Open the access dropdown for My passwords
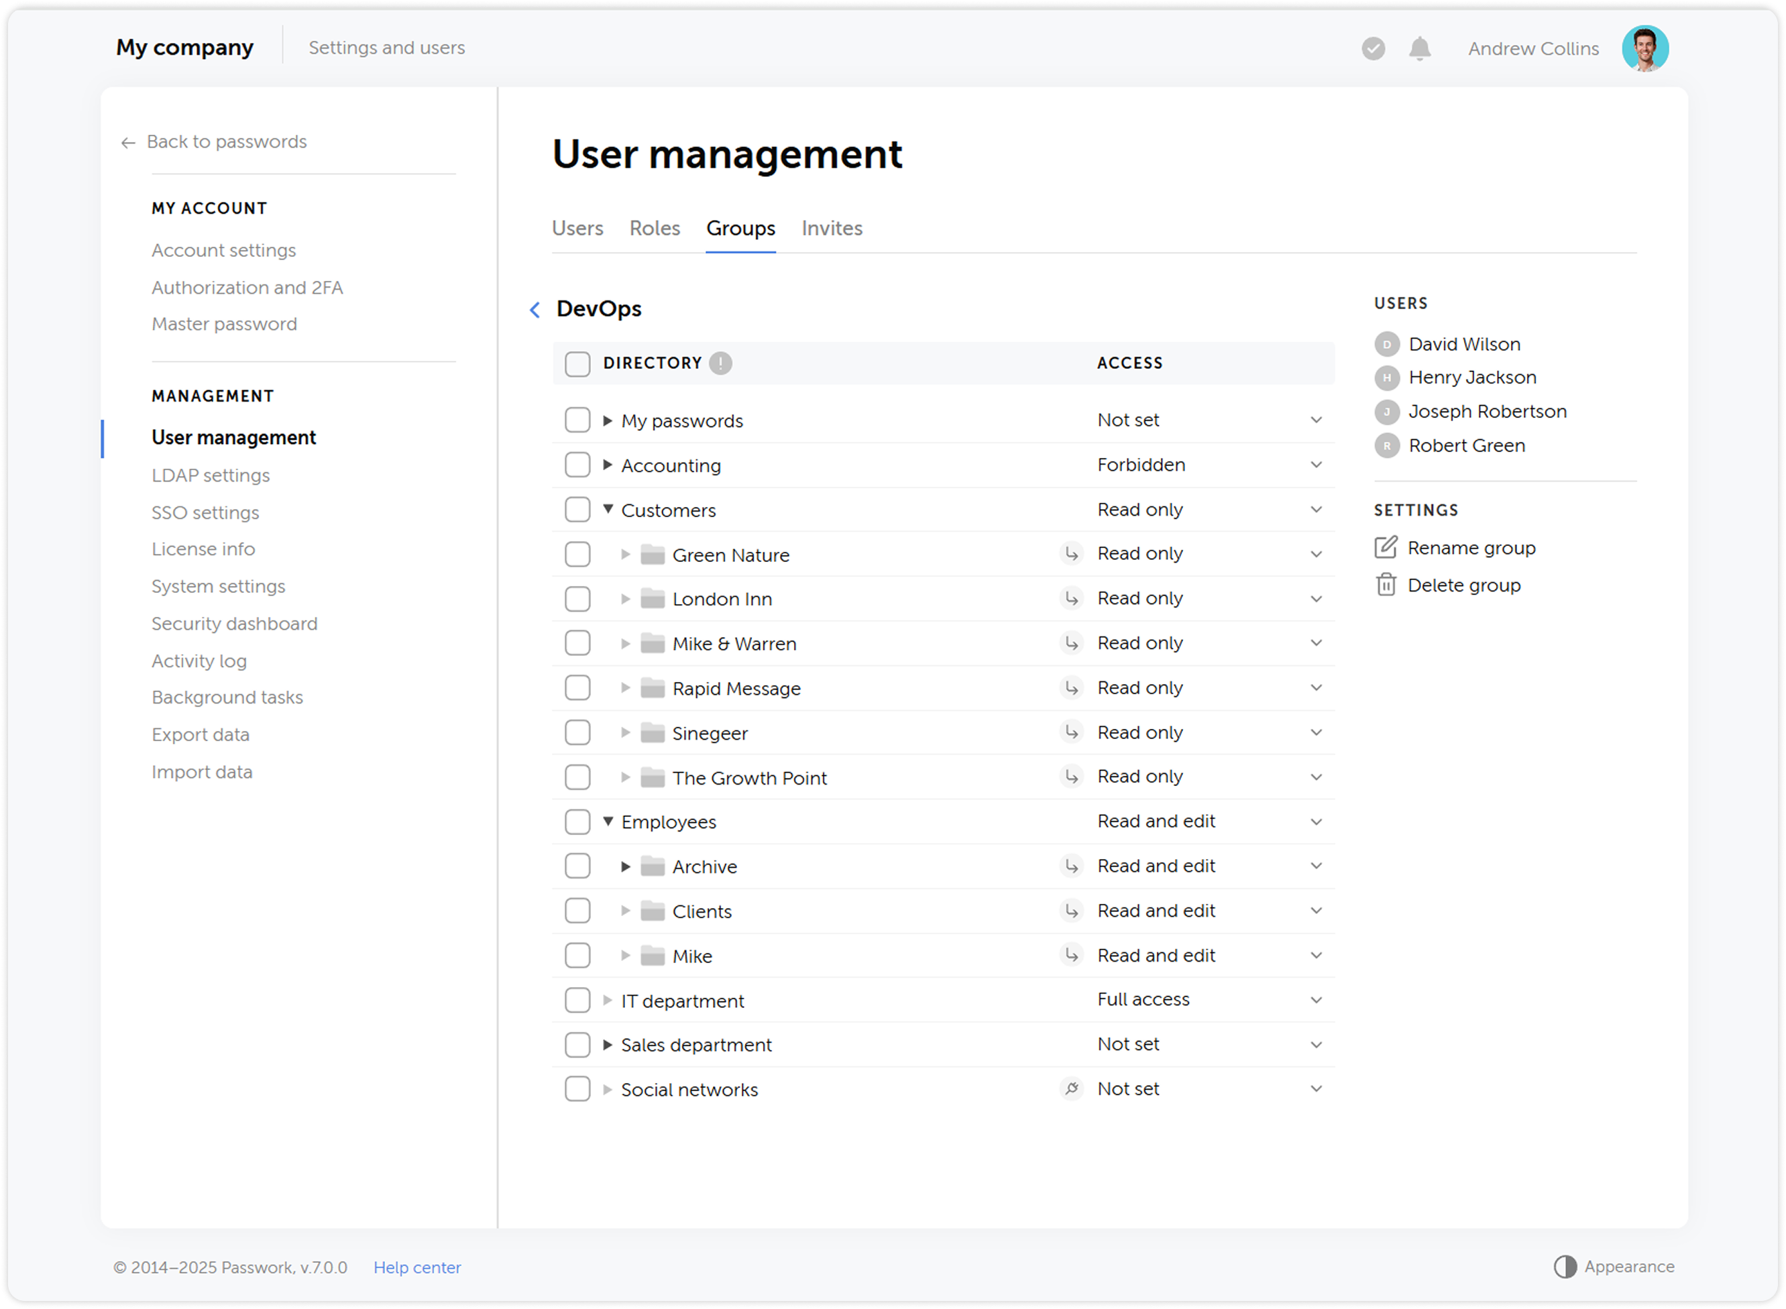1786x1309 pixels. click(x=1316, y=419)
